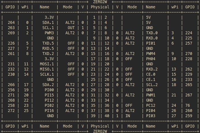Viewport: 200px width, 133px height.
Task: Select GPIO number 267
Action: [x=189, y=95]
